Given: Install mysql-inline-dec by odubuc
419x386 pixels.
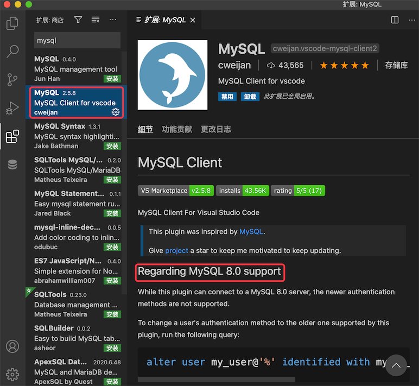Looking at the screenshot, I should [112, 247].
